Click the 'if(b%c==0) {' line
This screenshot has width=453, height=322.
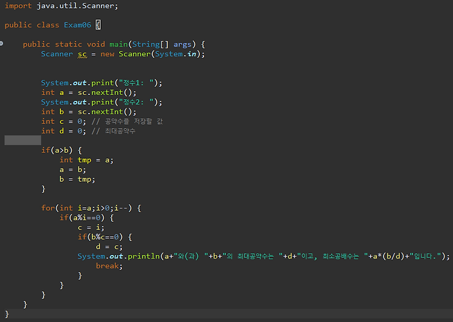tap(104, 237)
